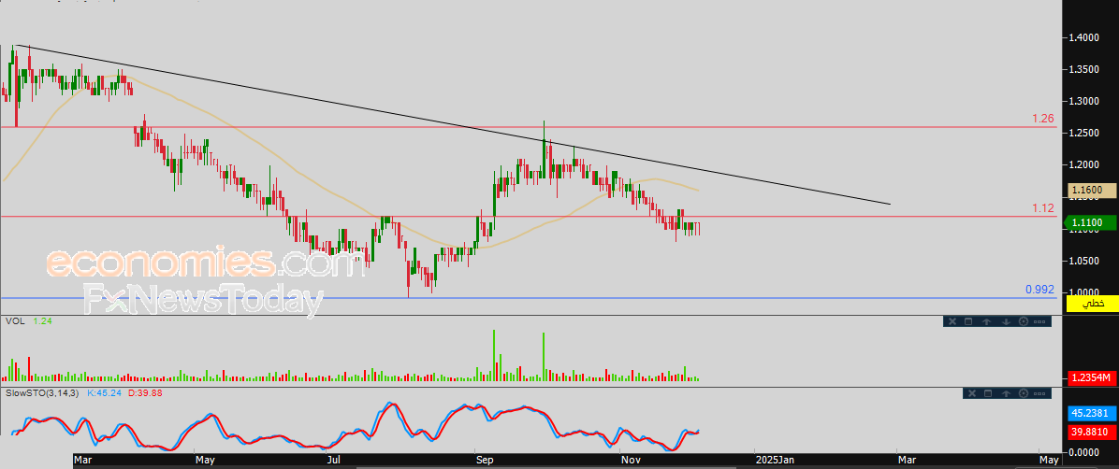The width and height of the screenshot is (1119, 469).
Task: Click the 39.8810 D value tag
Action: point(1091,432)
